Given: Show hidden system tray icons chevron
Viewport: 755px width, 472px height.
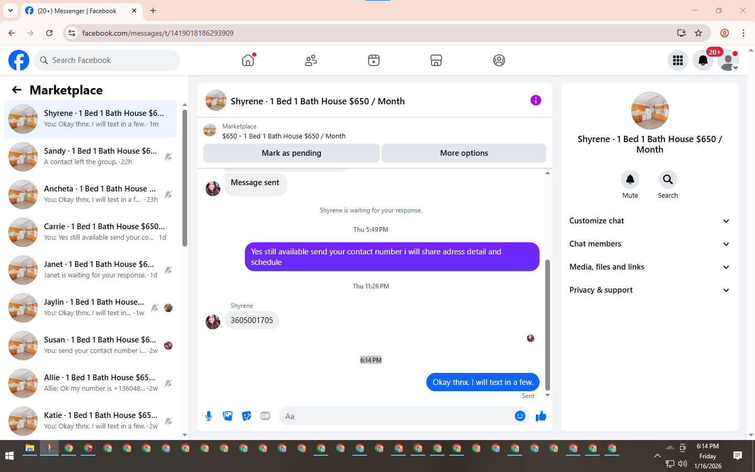Looking at the screenshot, I should (657, 456).
